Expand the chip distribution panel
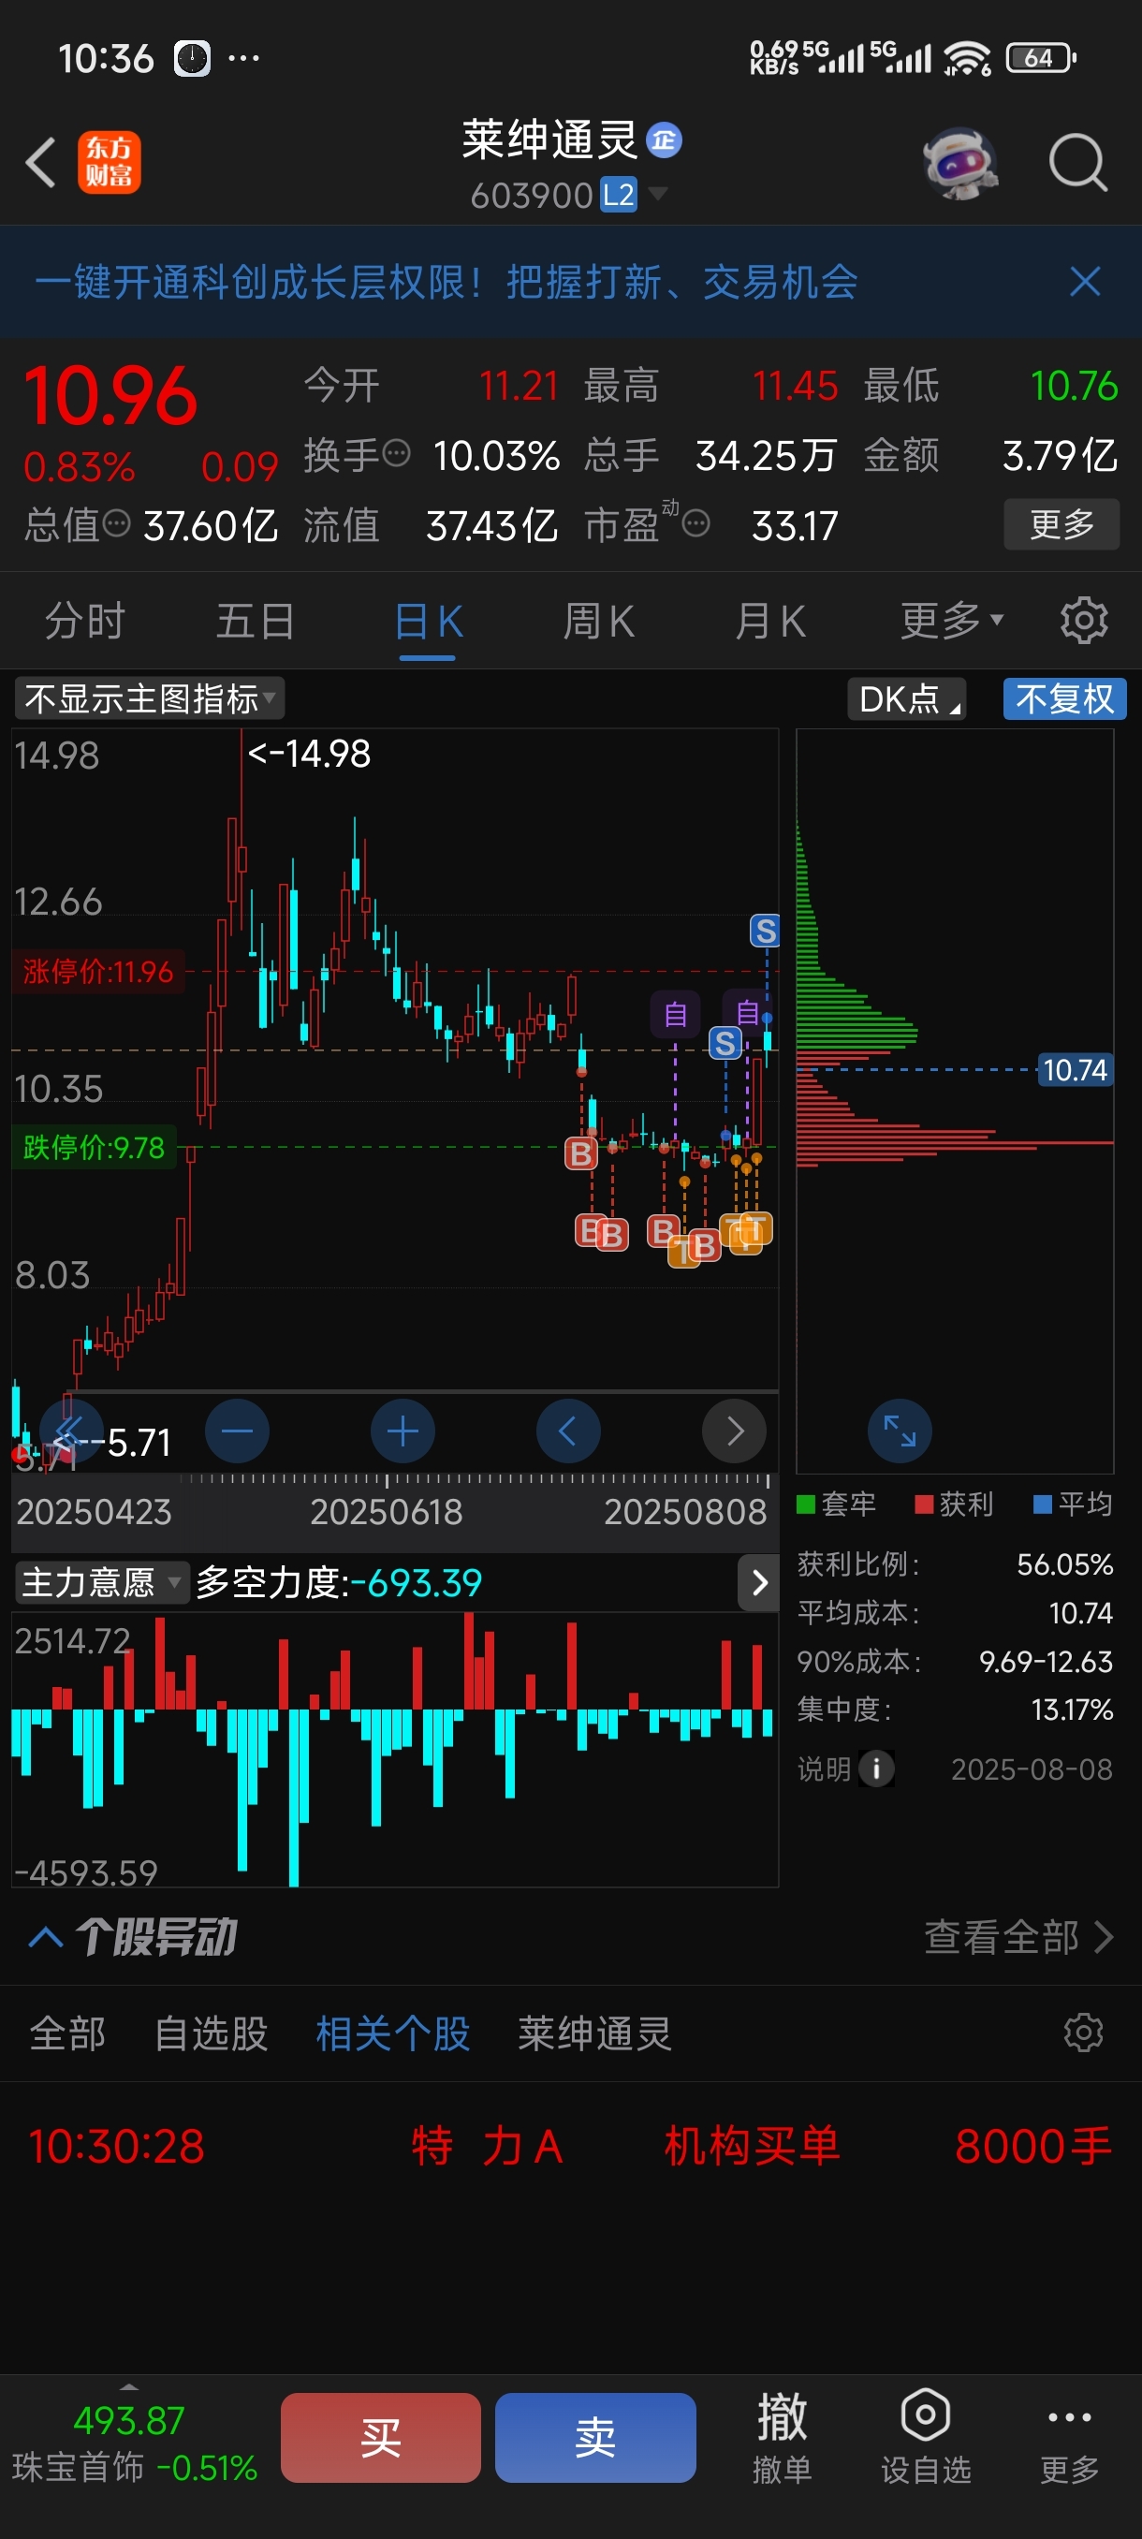This screenshot has width=1142, height=2539. click(900, 1431)
